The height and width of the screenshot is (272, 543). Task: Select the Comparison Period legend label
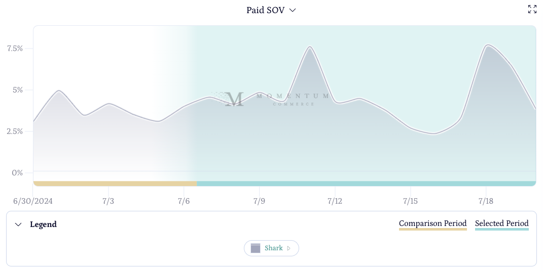click(432, 223)
